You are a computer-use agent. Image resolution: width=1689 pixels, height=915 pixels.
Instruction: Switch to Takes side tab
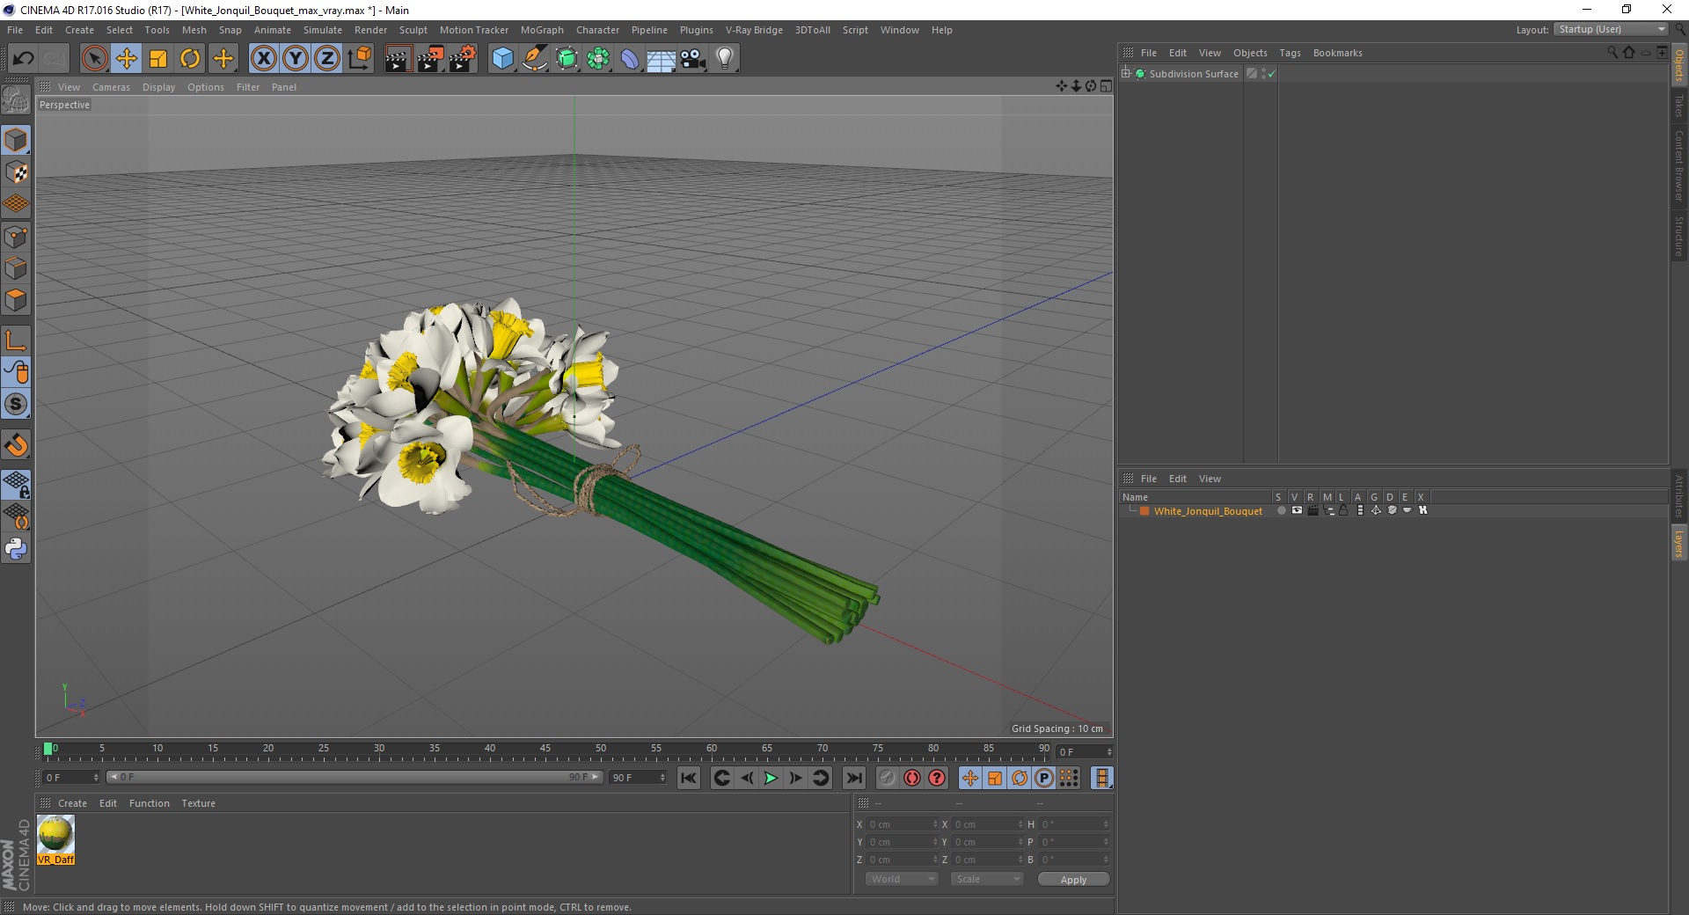pos(1679,106)
